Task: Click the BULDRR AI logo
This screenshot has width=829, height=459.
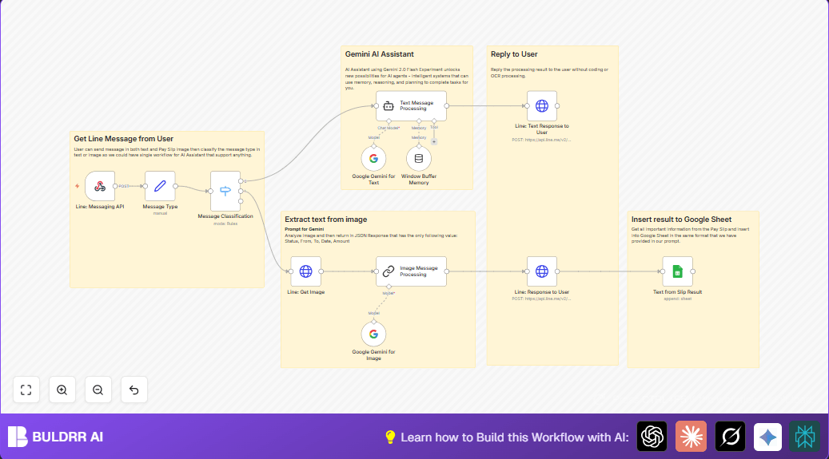Action: tap(55, 437)
